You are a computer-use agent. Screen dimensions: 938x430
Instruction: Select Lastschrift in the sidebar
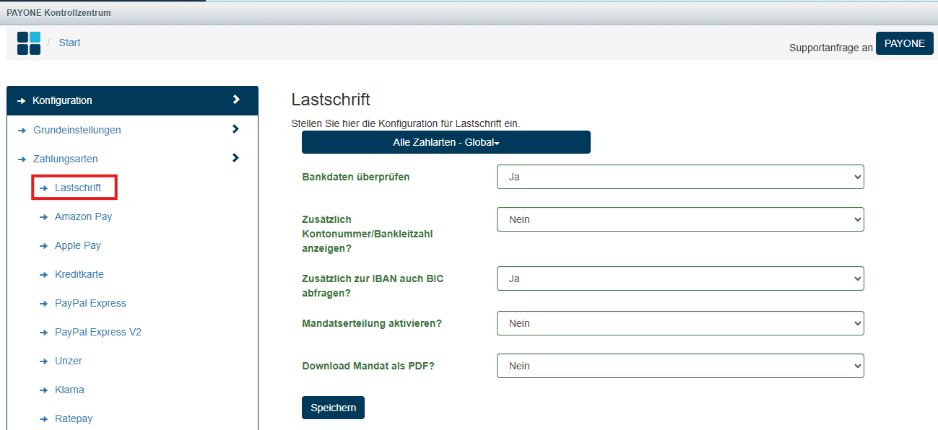78,188
